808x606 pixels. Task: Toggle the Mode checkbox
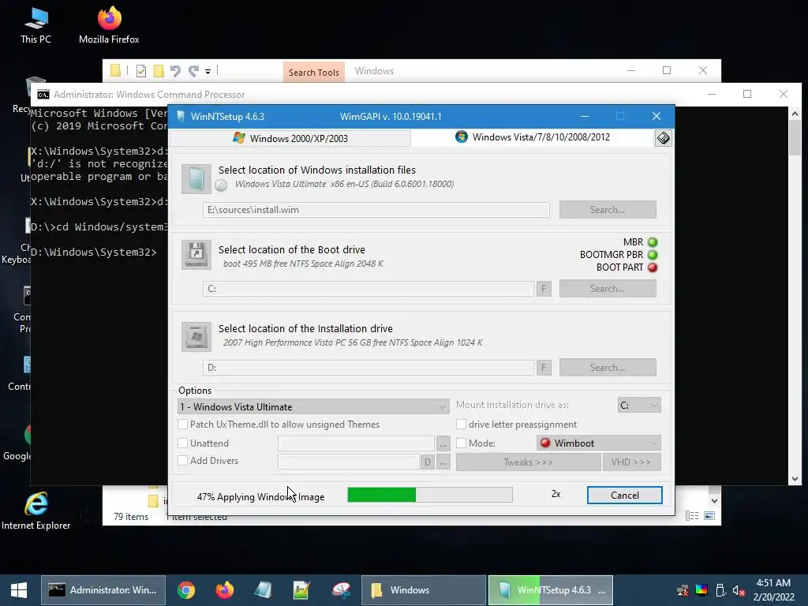pos(461,443)
